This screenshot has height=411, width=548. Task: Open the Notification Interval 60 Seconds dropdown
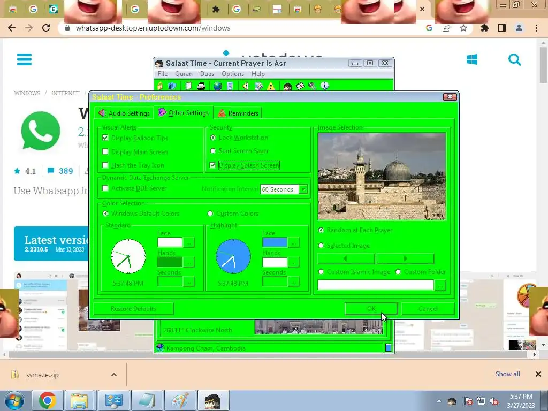pos(303,189)
